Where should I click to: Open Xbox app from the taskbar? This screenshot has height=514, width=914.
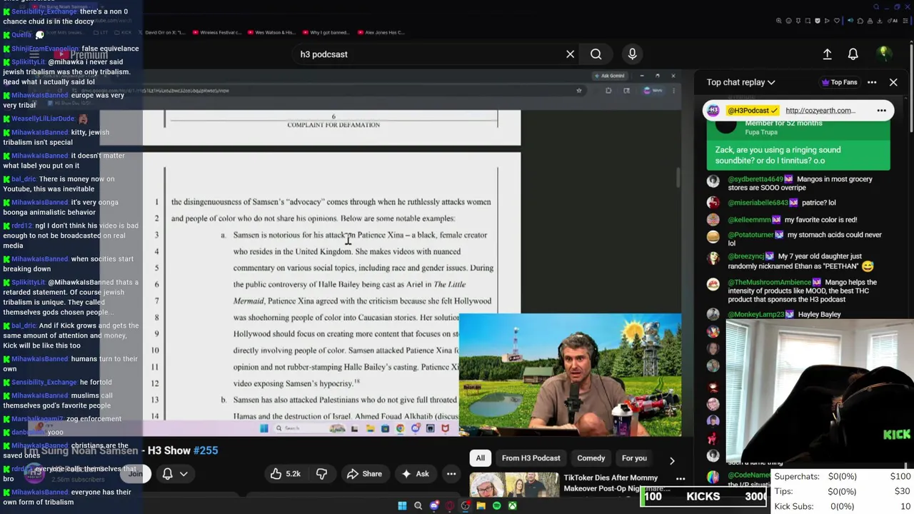(x=512, y=506)
